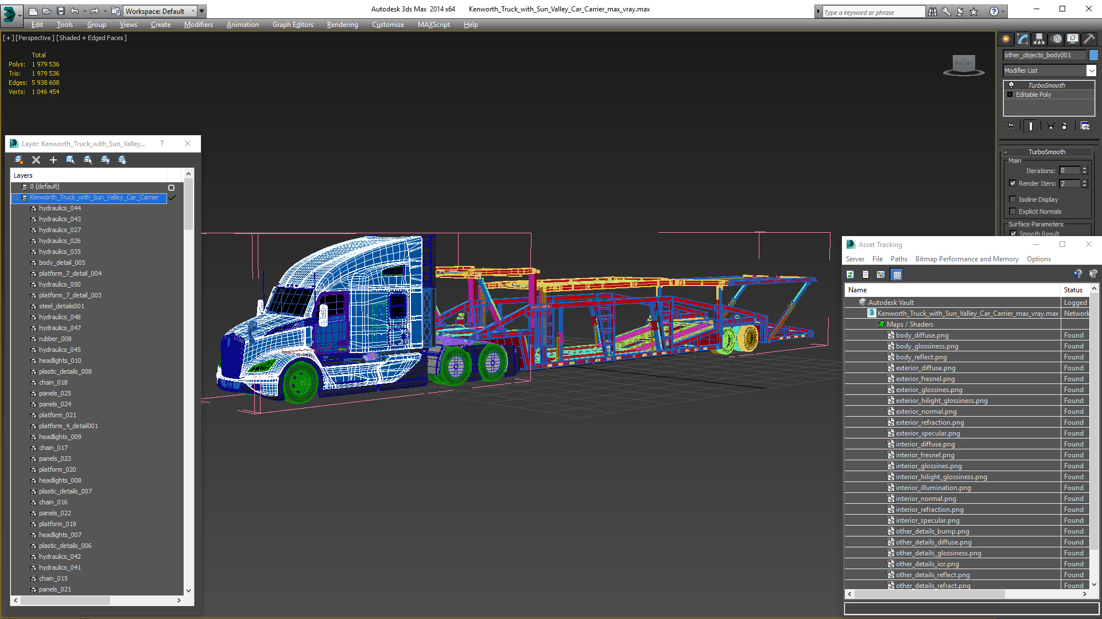Click Remove Modifier trash icon
Viewport: 1102px width, 619px height.
[1065, 126]
